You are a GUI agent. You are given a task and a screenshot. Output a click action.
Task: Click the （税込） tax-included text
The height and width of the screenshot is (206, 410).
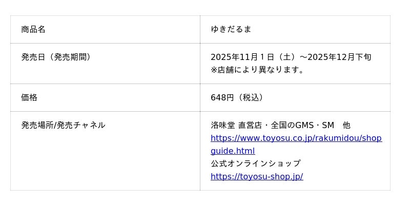251,97
